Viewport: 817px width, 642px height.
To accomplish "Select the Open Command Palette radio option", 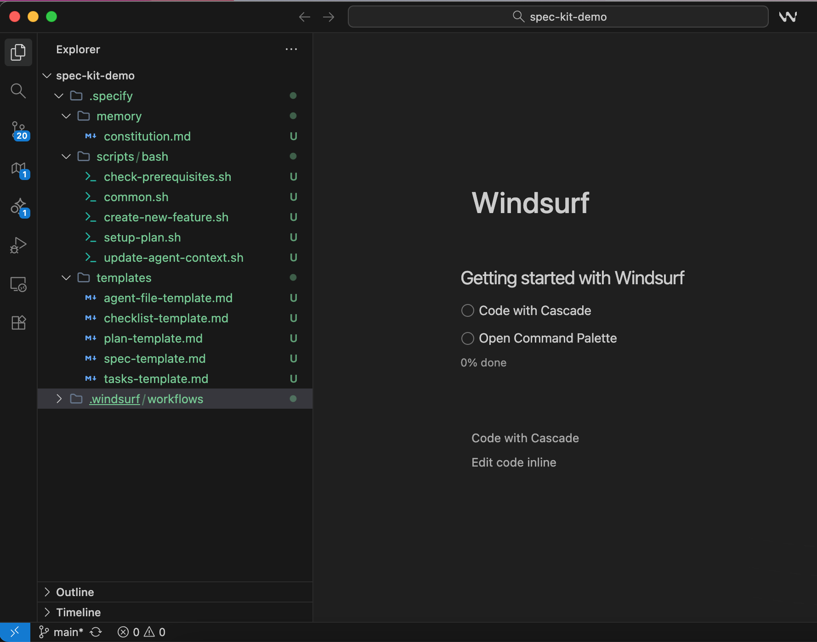I will [x=467, y=338].
